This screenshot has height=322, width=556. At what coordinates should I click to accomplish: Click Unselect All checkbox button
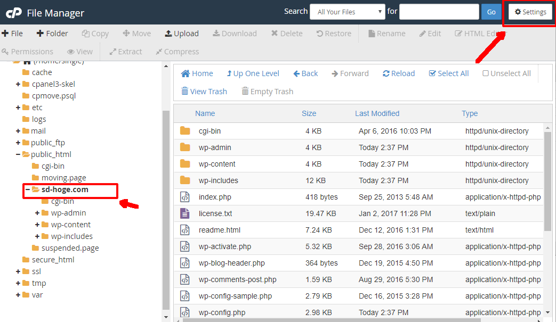506,74
